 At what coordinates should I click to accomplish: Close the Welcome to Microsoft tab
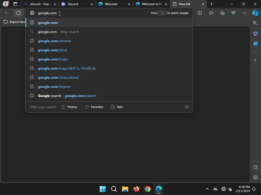166,4
